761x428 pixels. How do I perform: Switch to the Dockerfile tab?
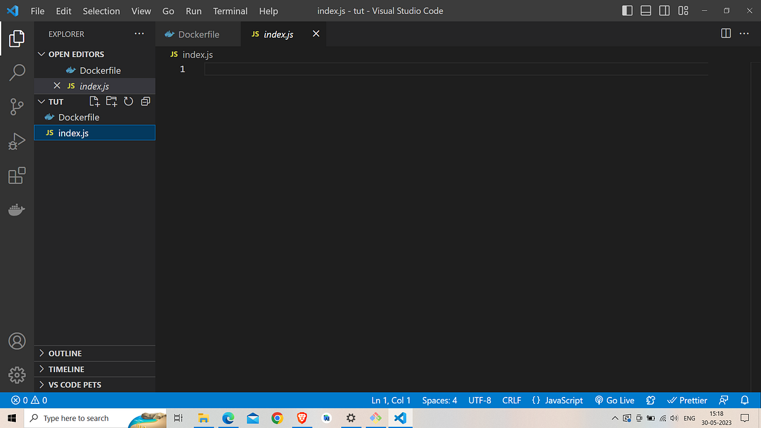pos(198,34)
